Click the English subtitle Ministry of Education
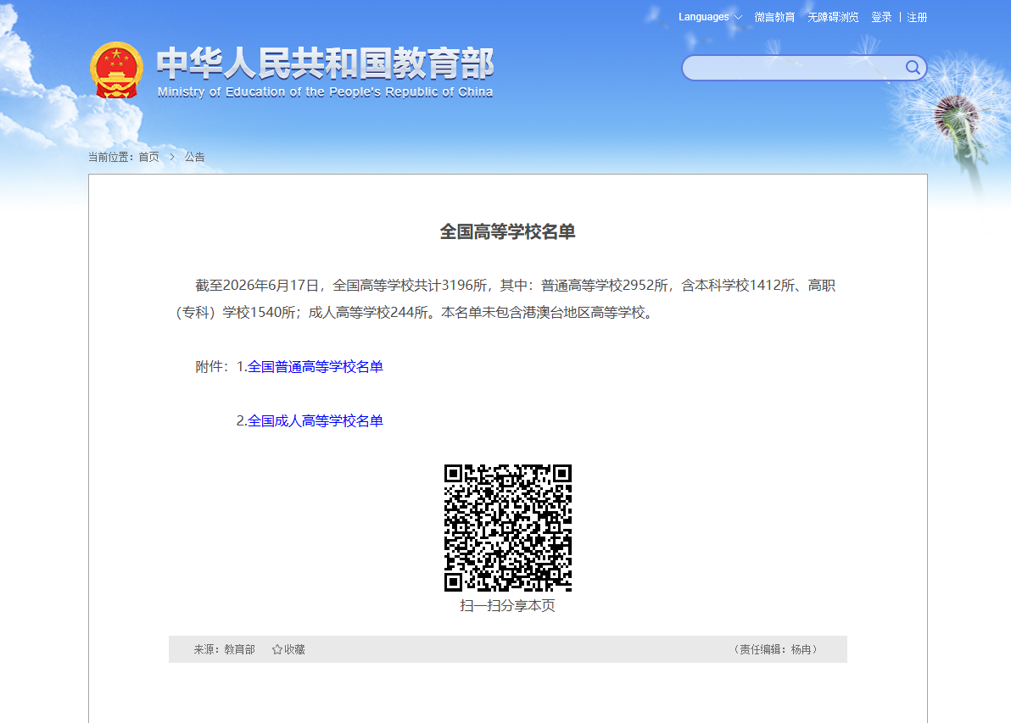 point(325,92)
